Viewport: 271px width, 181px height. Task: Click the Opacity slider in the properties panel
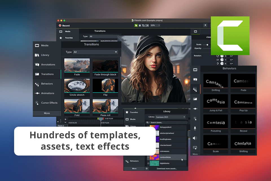(x=207, y=48)
